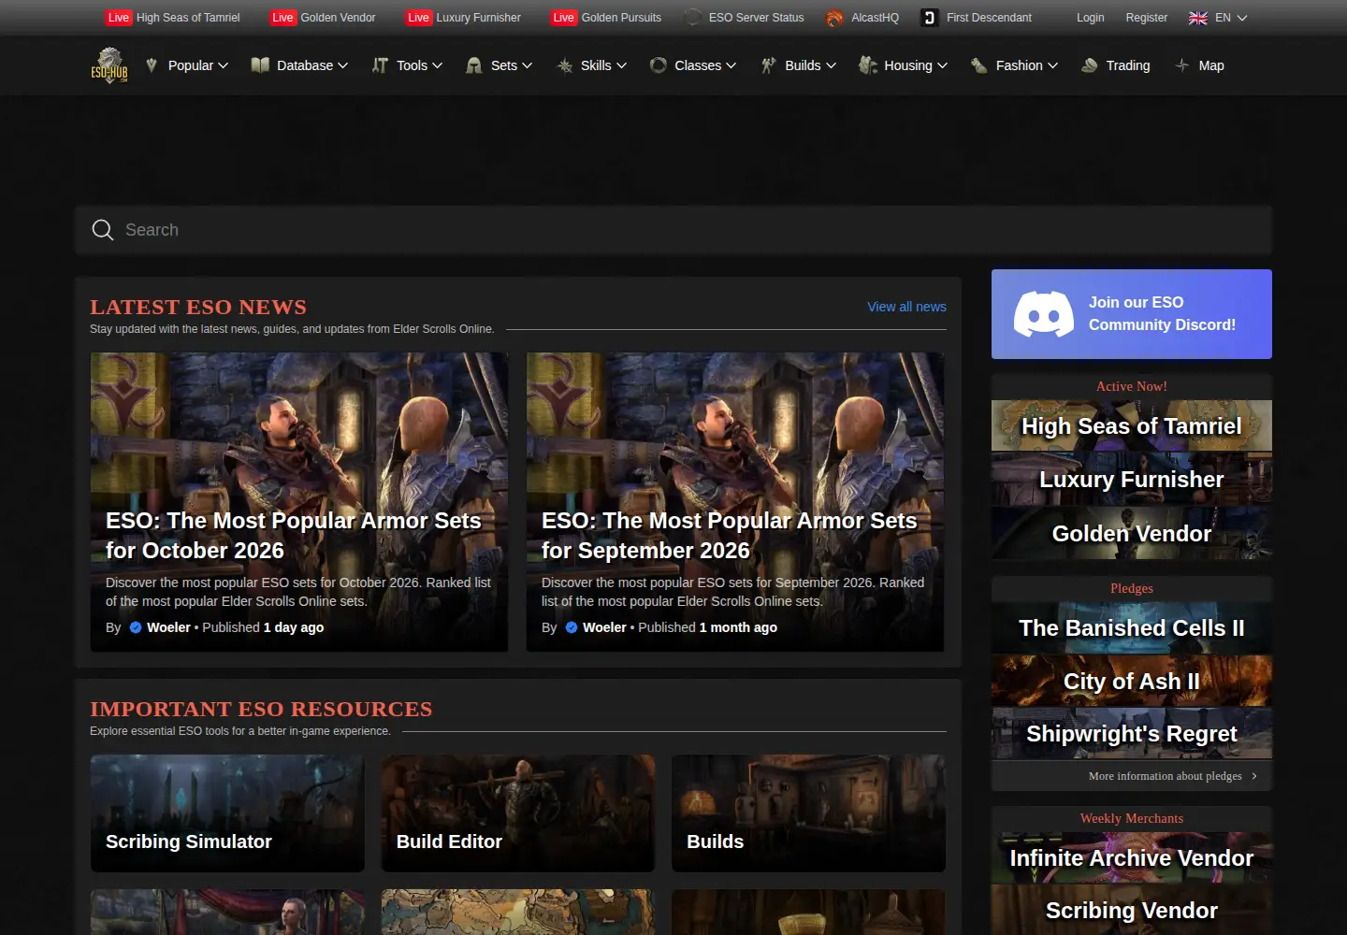Open the EN language dropdown chevron
1347x935 pixels.
[1242, 18]
